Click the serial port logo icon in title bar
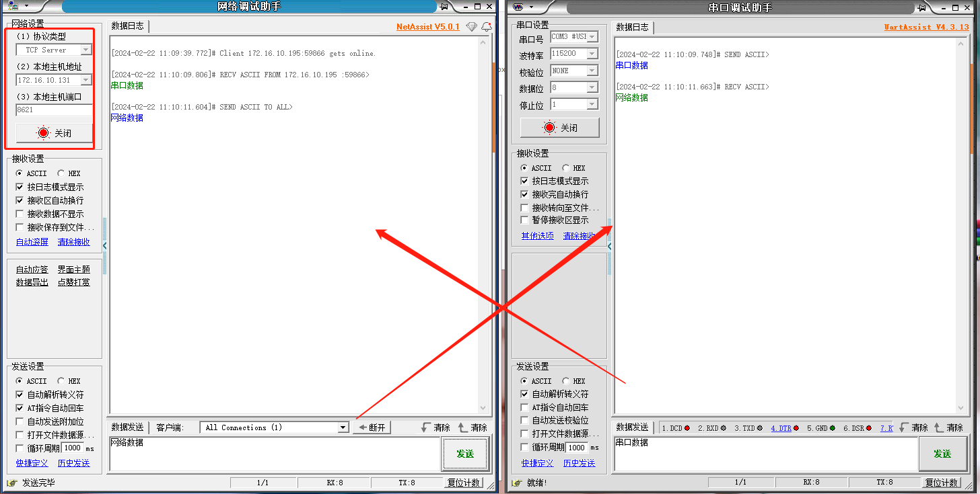Image resolution: width=980 pixels, height=494 pixels. pyautogui.click(x=518, y=7)
